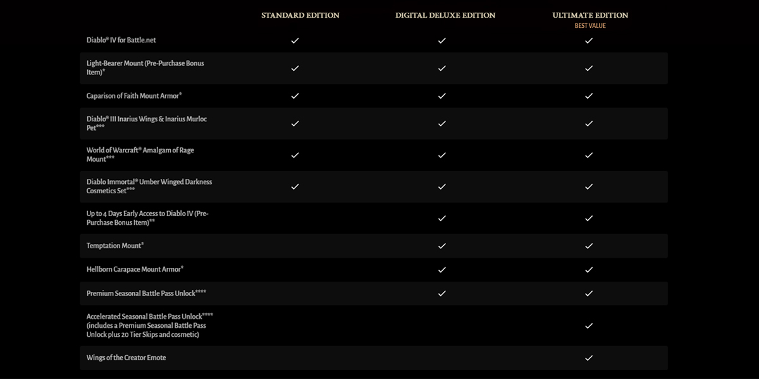Click the Diablo IV for Battle.net label

point(121,40)
